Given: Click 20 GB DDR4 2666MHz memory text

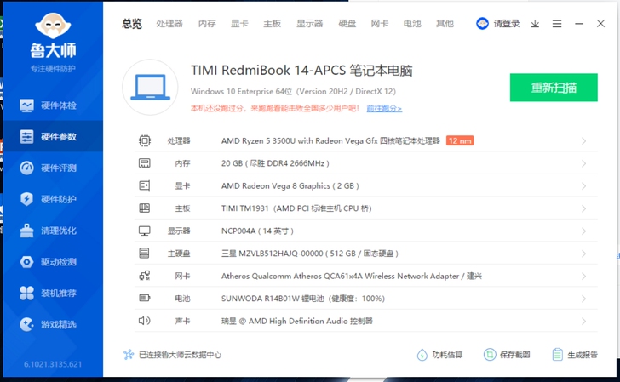Looking at the screenshot, I should [x=275, y=163].
